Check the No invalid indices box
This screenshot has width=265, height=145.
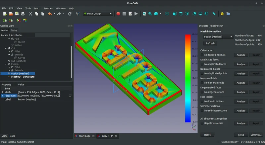point(202,101)
